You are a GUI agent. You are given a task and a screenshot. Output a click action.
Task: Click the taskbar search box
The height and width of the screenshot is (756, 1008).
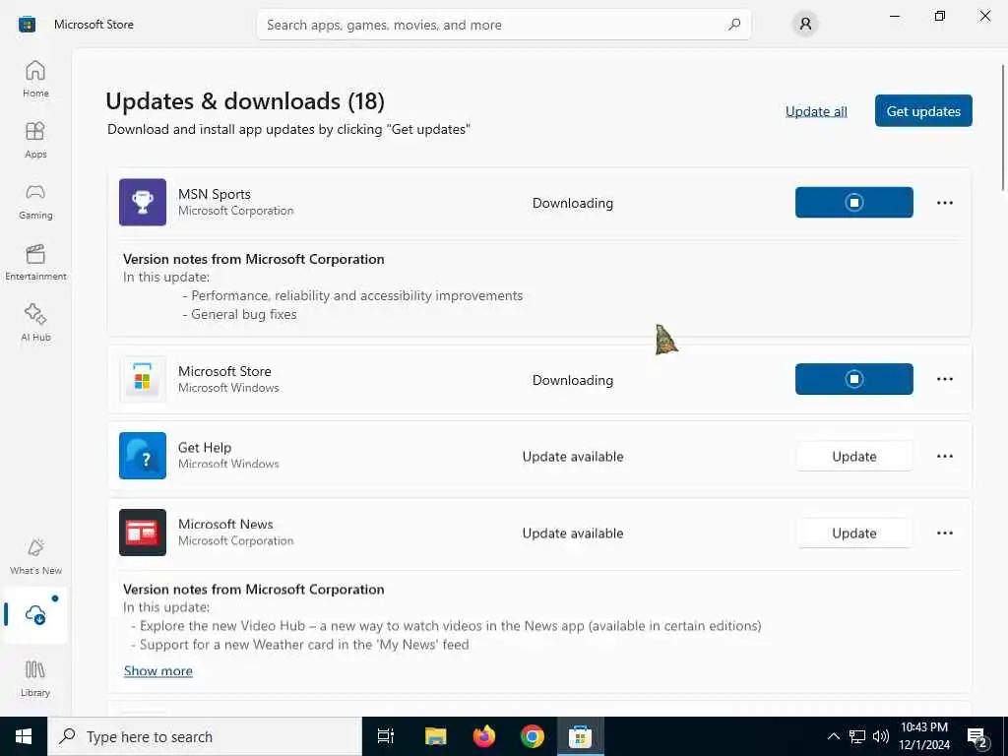pos(205,736)
